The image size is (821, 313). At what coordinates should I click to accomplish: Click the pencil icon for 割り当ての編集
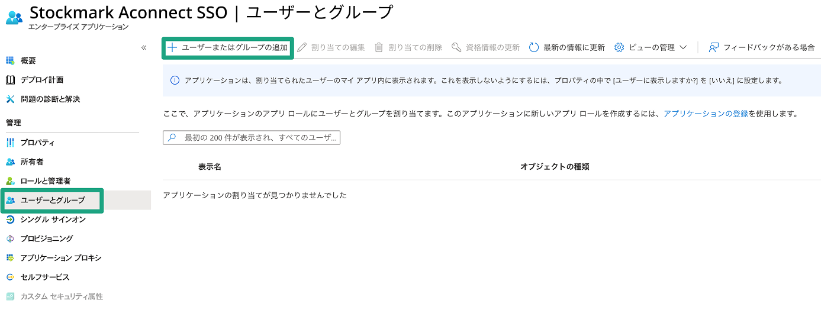click(302, 47)
